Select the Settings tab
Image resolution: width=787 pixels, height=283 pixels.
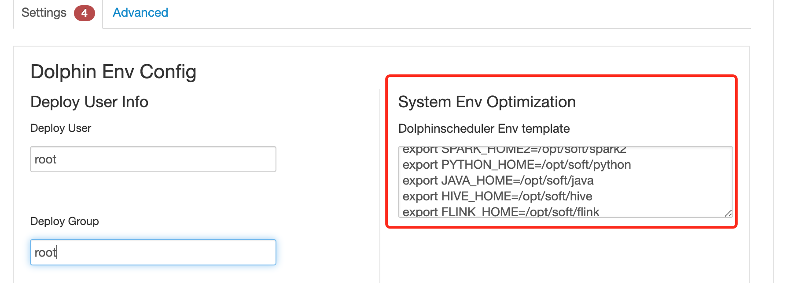pos(44,13)
